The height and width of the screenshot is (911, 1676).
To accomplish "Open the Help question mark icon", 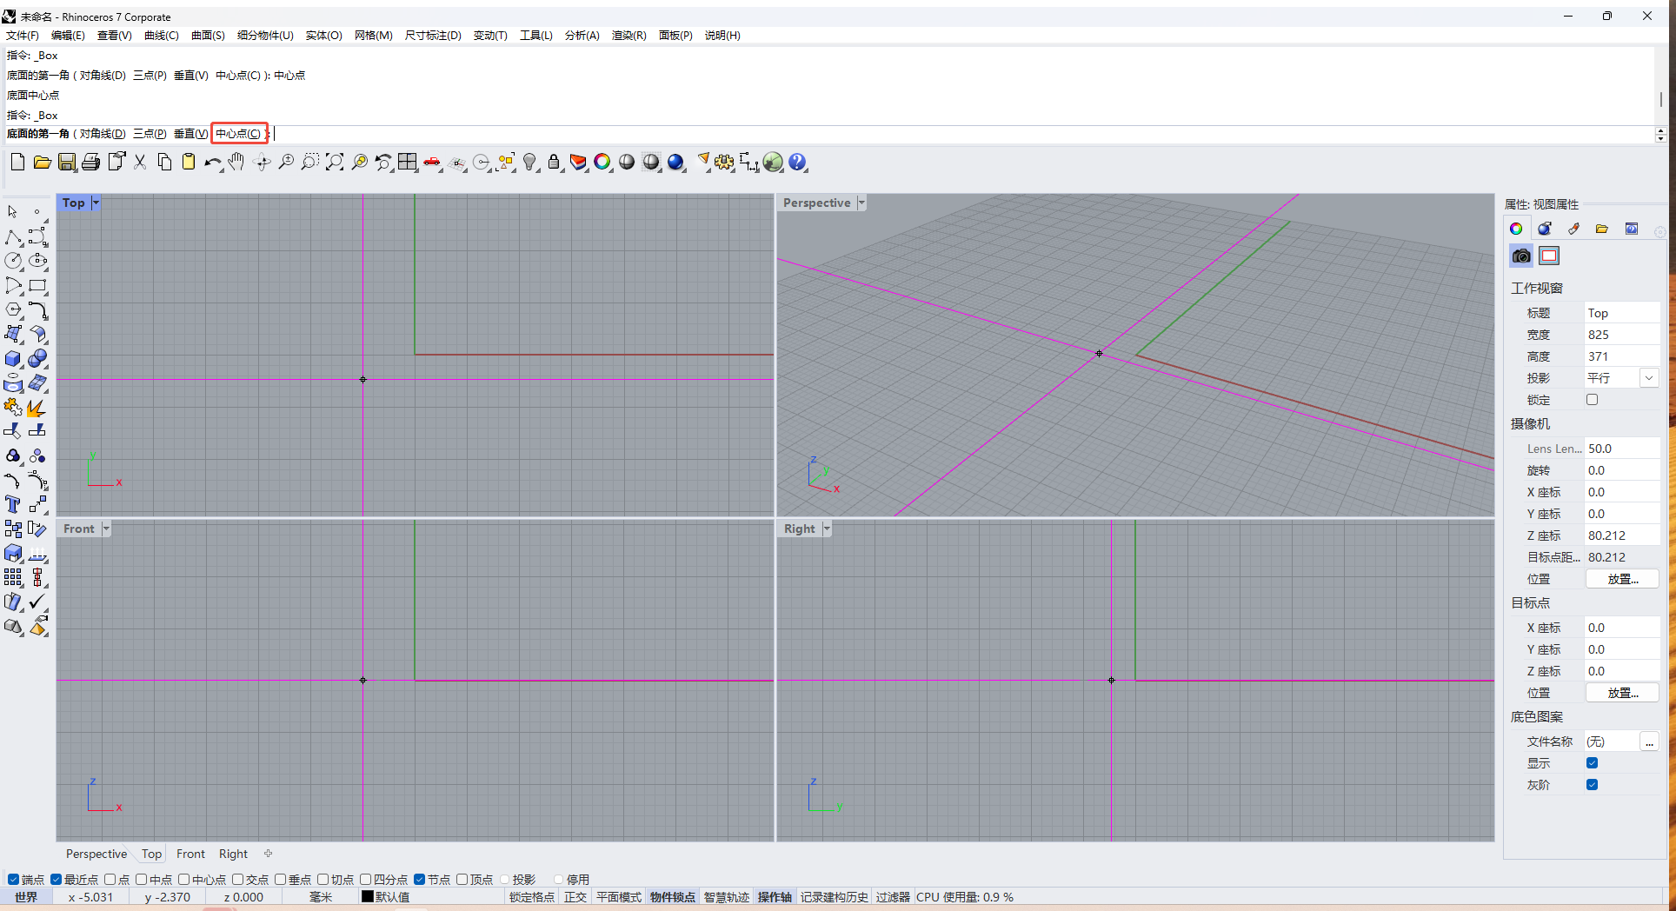I will [x=796, y=163].
